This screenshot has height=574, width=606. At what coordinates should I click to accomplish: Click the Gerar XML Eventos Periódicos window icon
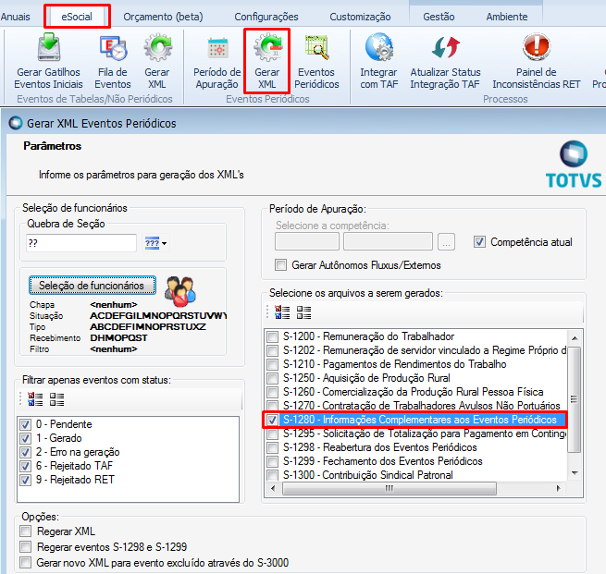coord(16,123)
